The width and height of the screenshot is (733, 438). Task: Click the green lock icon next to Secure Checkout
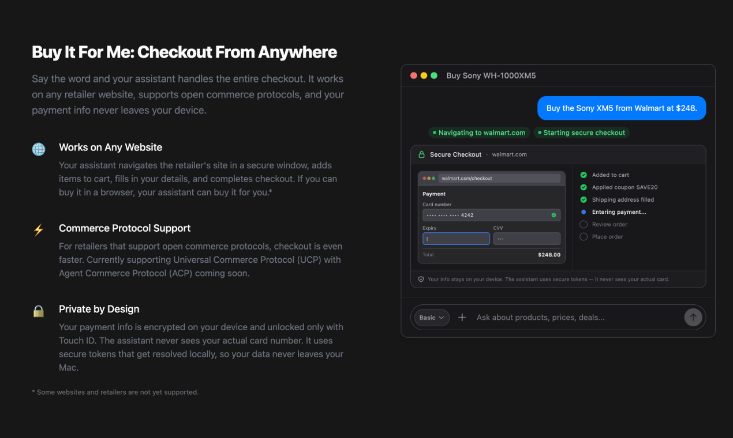coord(421,154)
